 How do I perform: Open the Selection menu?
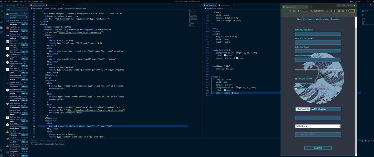click(15, 2)
